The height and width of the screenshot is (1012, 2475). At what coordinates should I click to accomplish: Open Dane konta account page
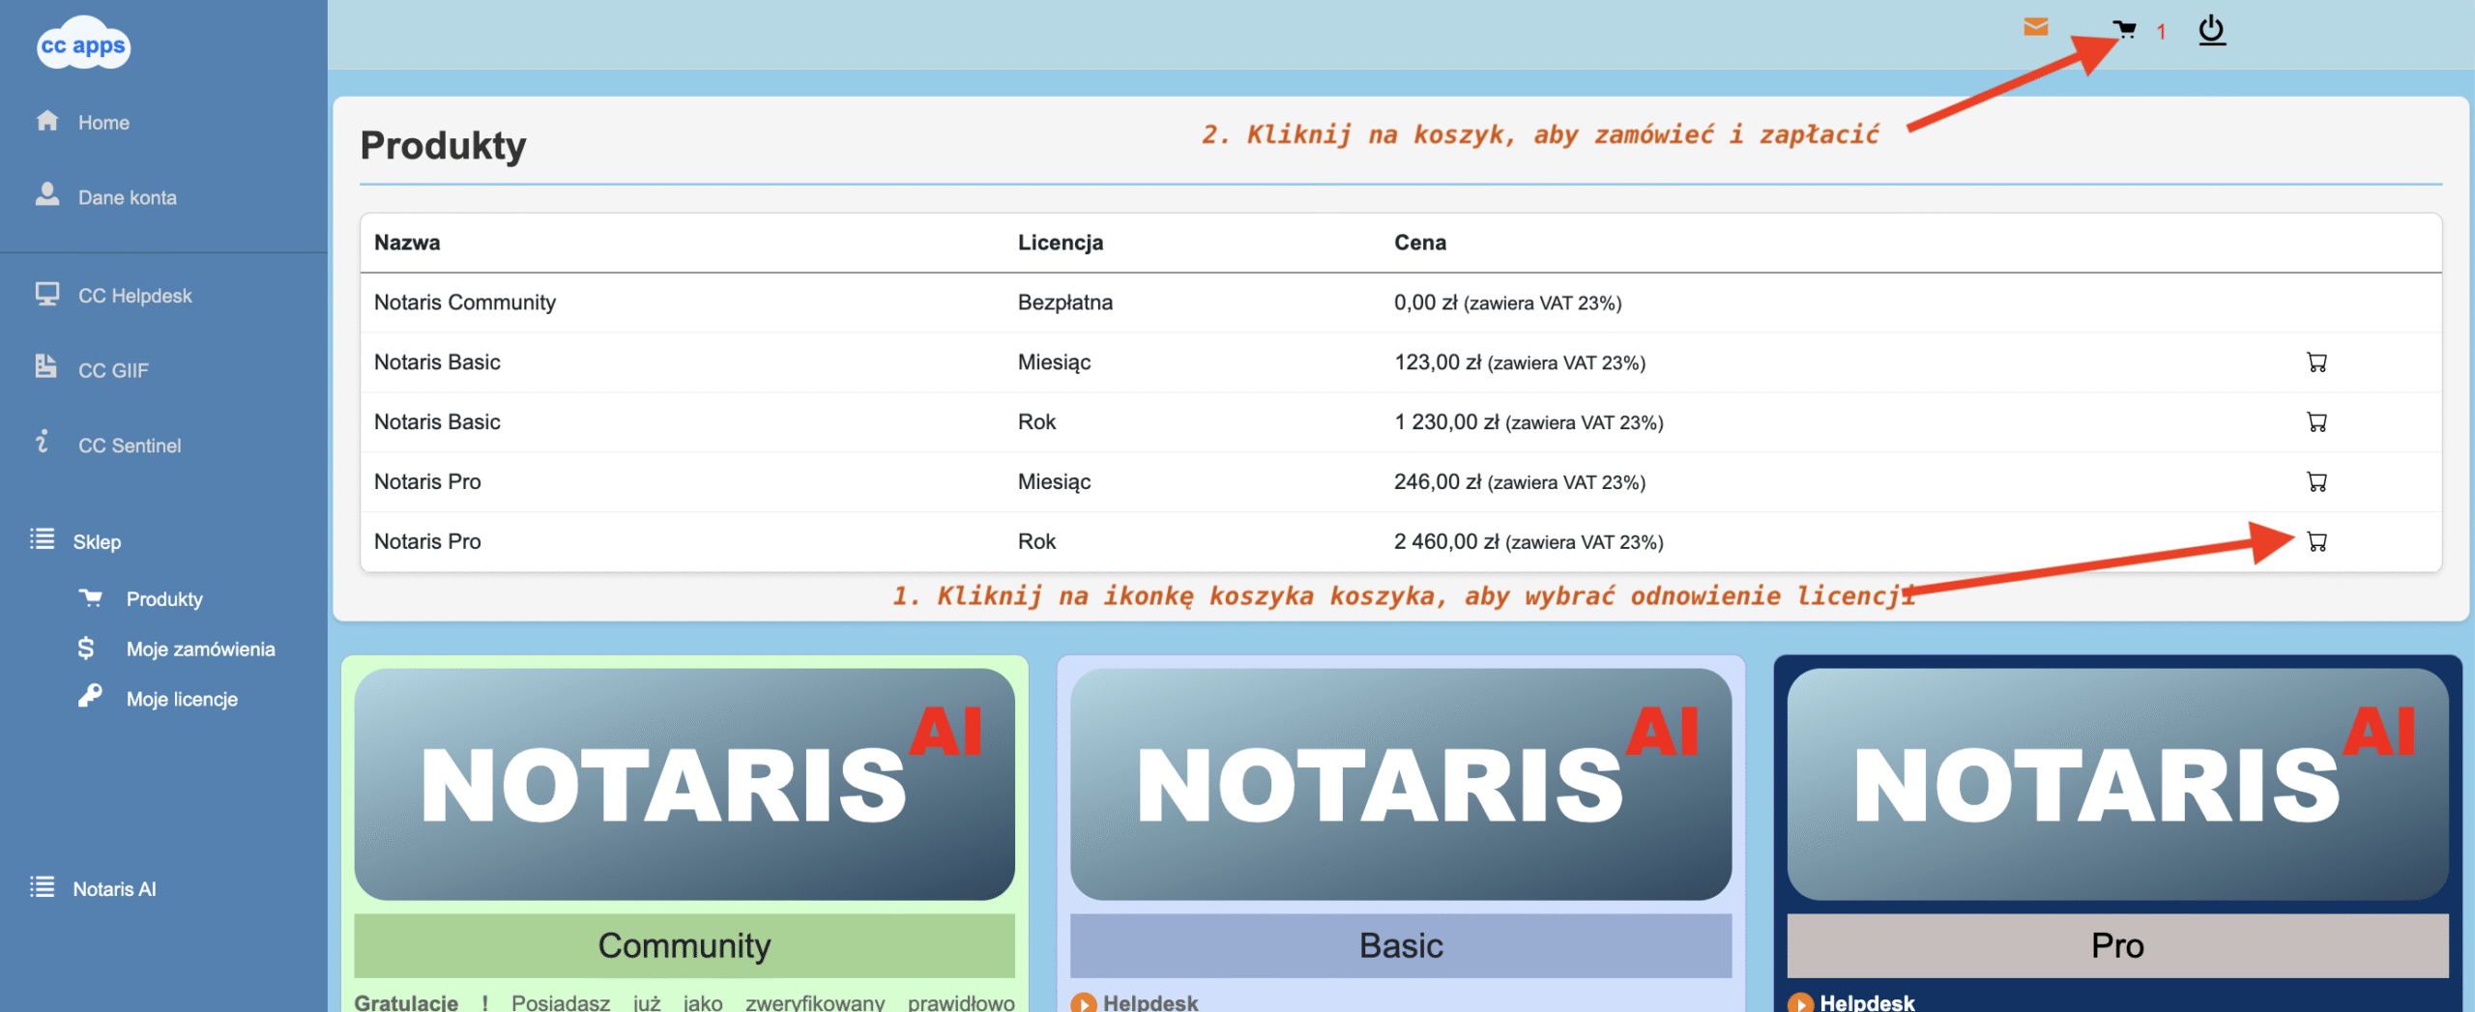pyautogui.click(x=127, y=198)
